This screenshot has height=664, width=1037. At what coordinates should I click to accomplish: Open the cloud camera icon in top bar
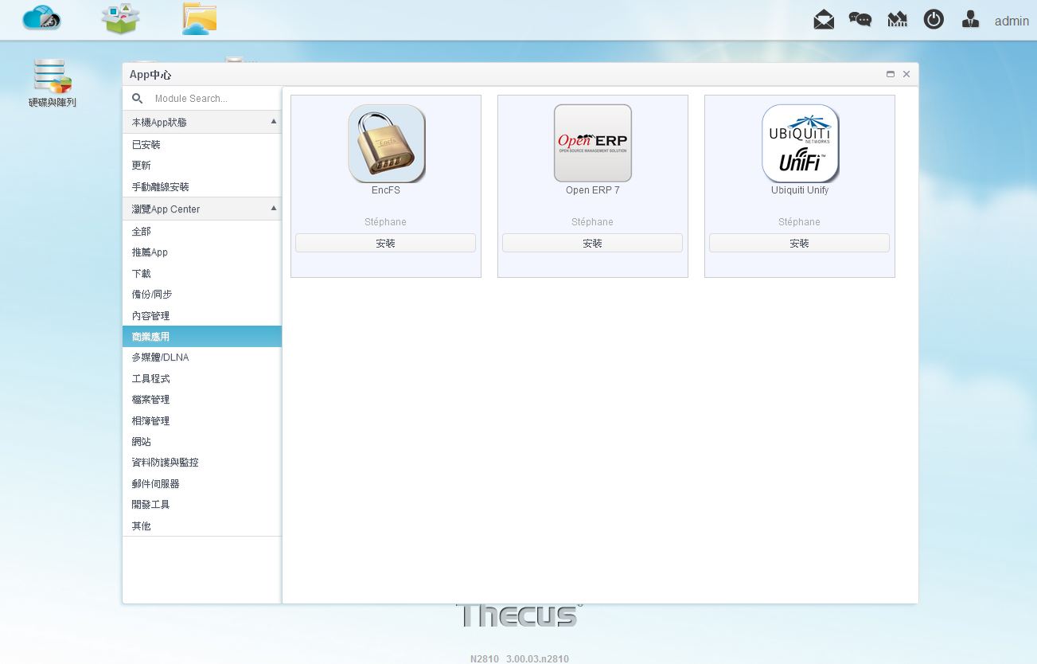point(41,18)
